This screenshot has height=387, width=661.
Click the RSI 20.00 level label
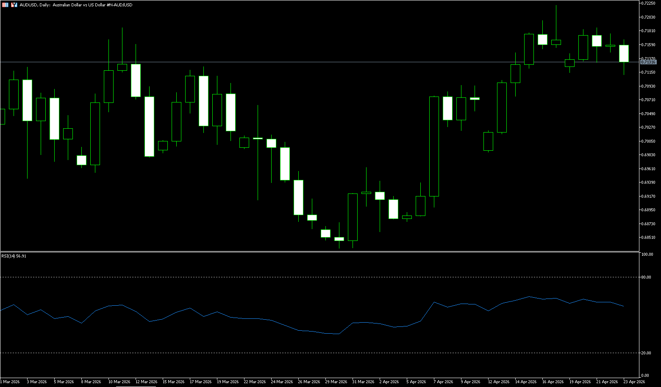click(647, 353)
